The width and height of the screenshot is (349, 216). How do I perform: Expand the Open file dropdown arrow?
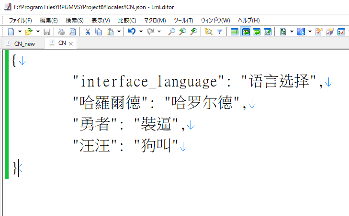pyautogui.click(x=38, y=32)
